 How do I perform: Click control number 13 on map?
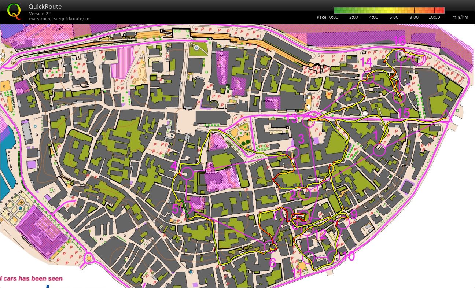pos(292,118)
